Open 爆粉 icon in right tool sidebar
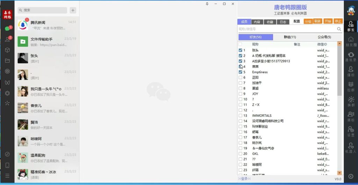This screenshot has height=185, width=358. tap(351, 72)
